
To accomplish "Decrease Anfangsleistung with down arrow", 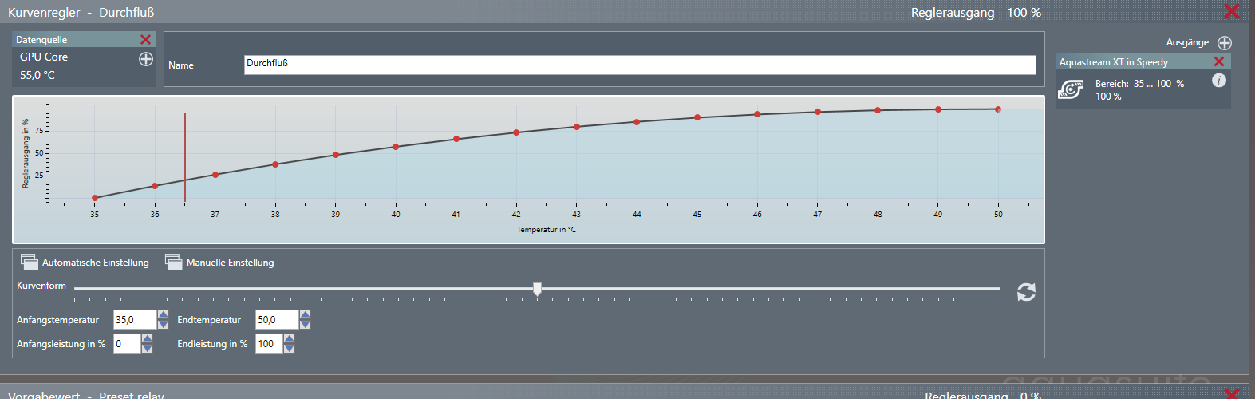I will tap(147, 348).
